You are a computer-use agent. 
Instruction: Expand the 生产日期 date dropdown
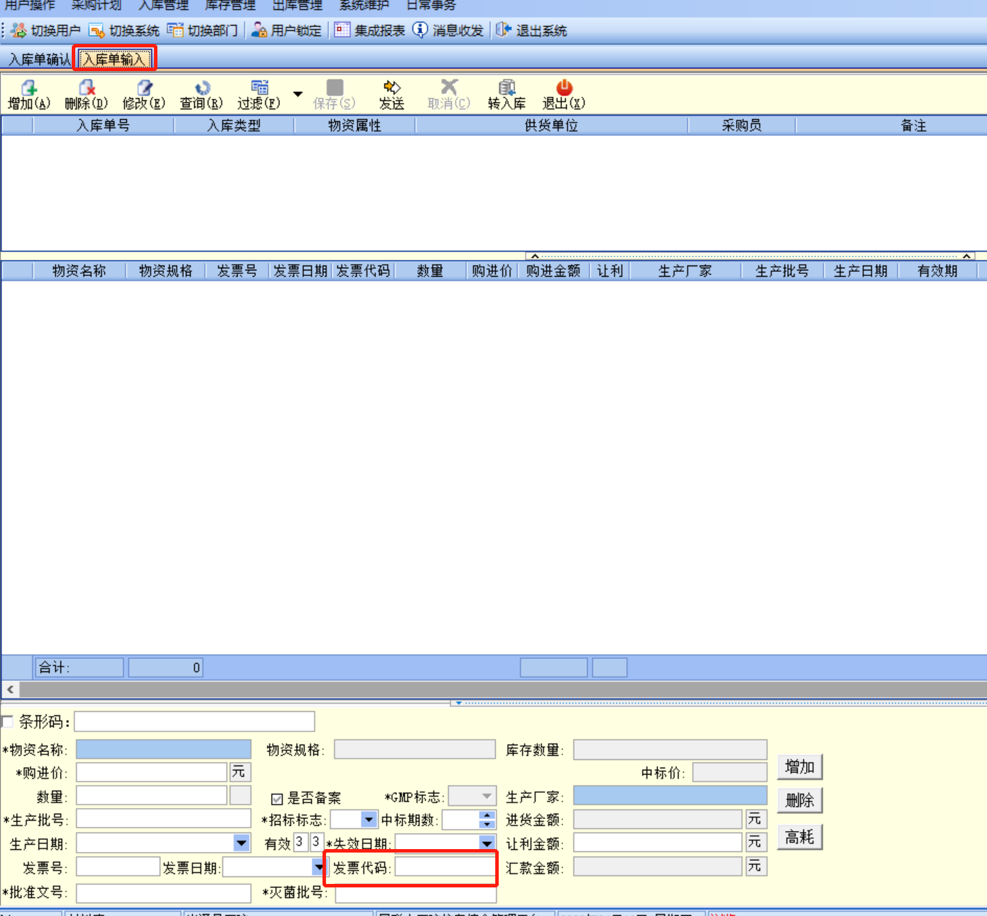point(241,843)
